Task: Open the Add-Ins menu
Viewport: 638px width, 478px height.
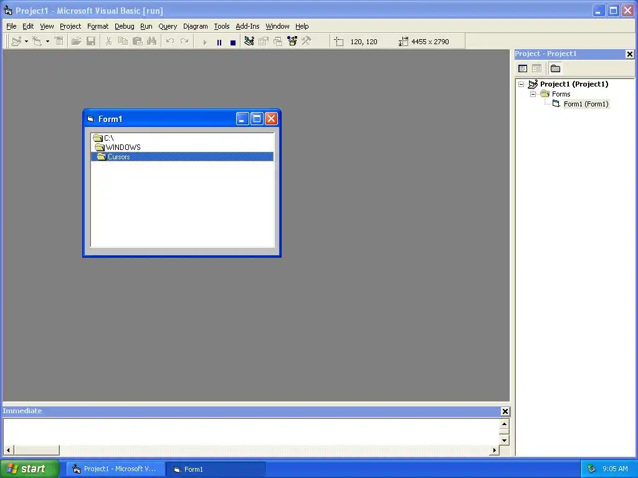Action: (247, 26)
